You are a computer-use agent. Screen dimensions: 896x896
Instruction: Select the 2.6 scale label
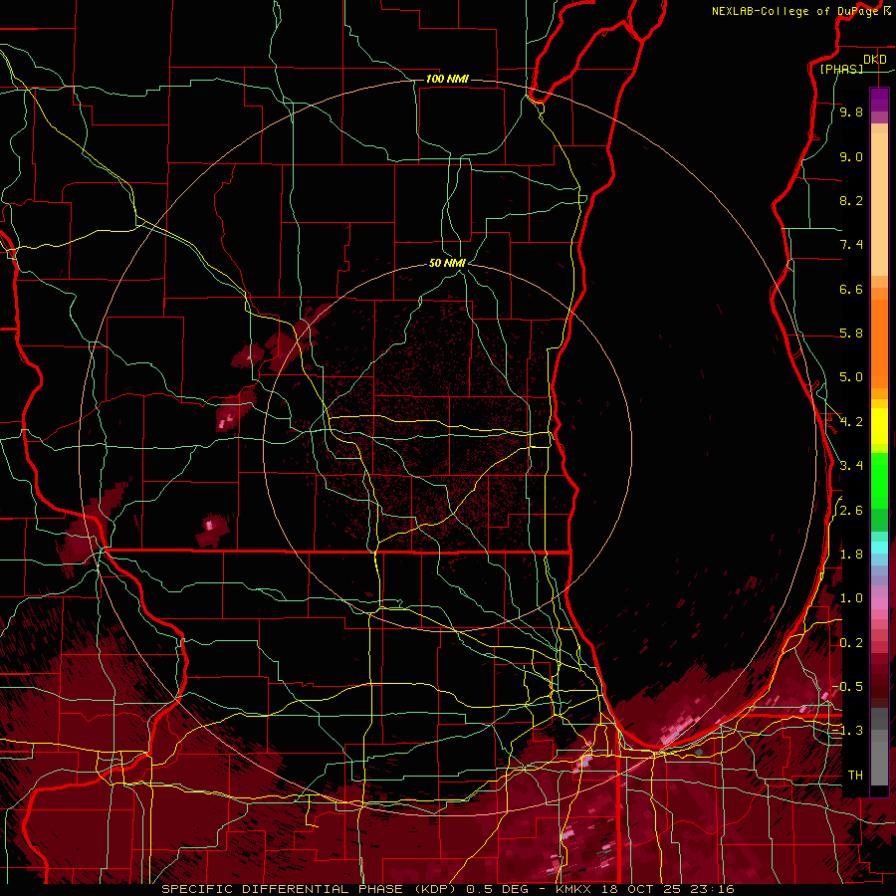tap(851, 511)
